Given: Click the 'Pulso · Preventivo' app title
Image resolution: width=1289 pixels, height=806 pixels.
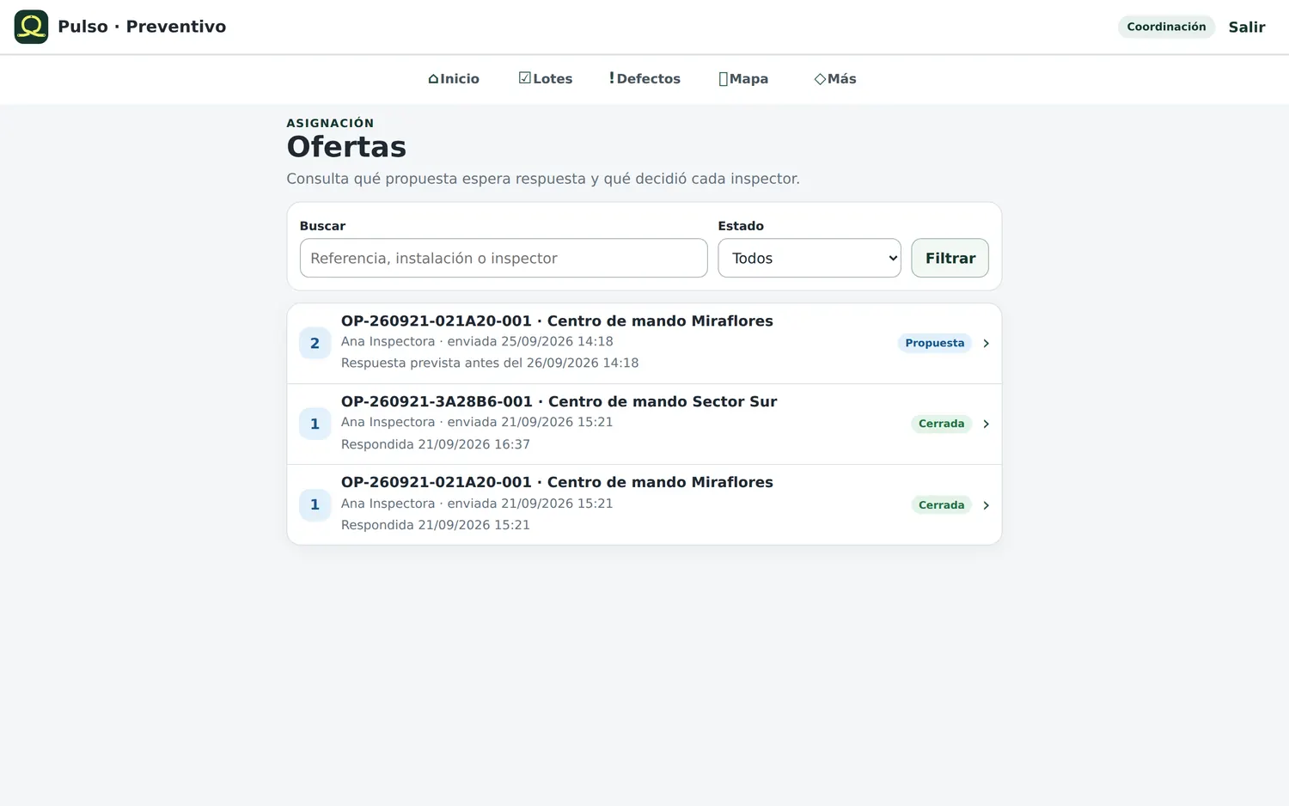Looking at the screenshot, I should (142, 27).
